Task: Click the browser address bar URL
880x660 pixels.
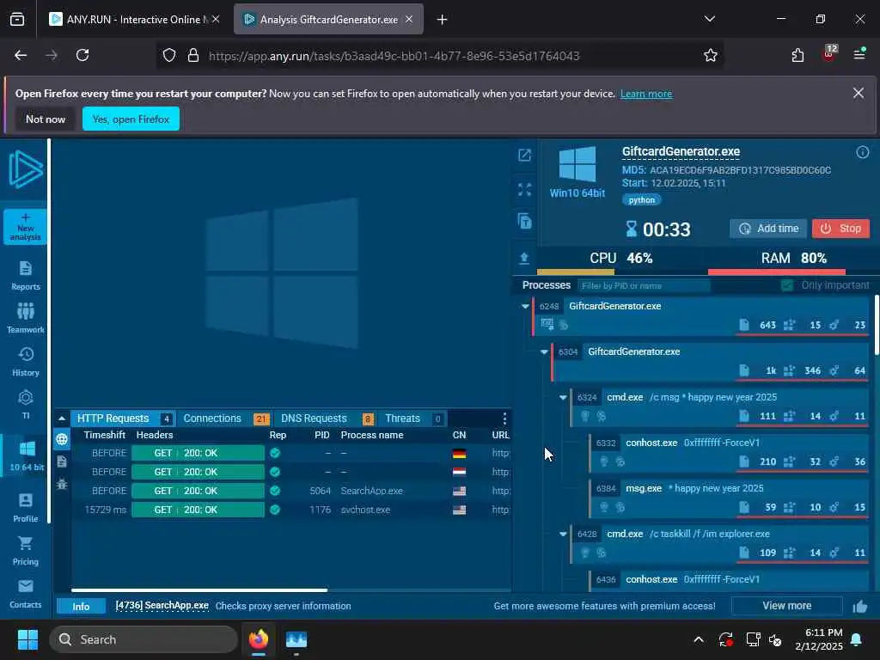Action: tap(394, 56)
